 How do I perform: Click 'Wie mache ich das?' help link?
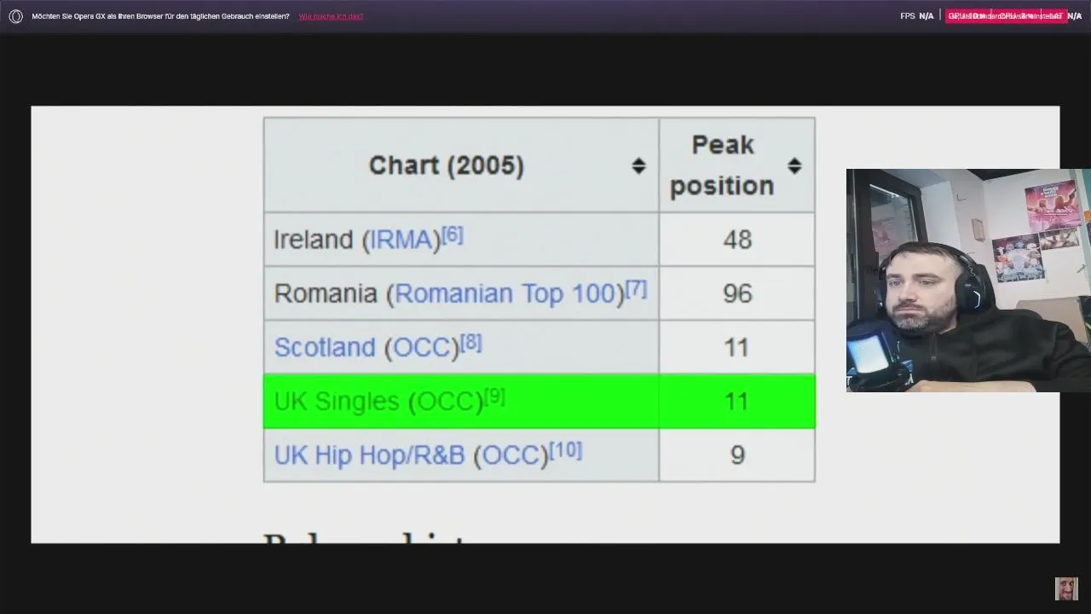(x=331, y=16)
